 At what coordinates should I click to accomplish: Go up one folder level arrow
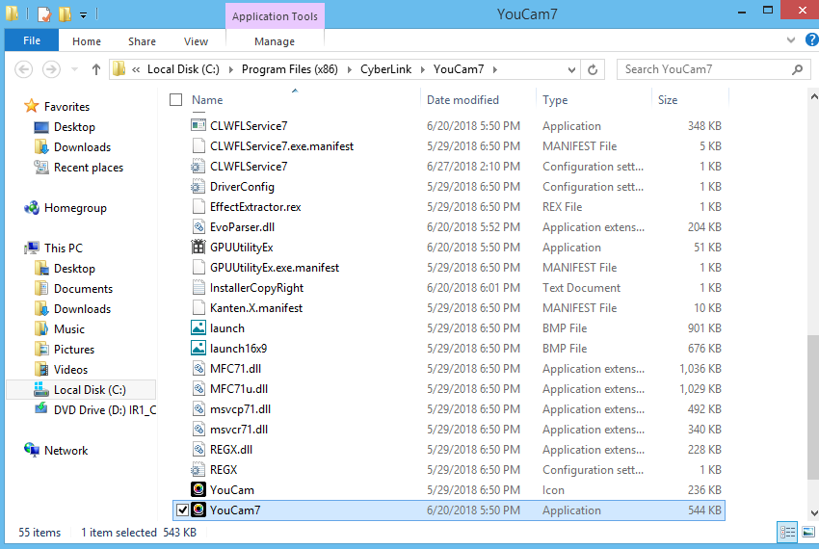(96, 69)
